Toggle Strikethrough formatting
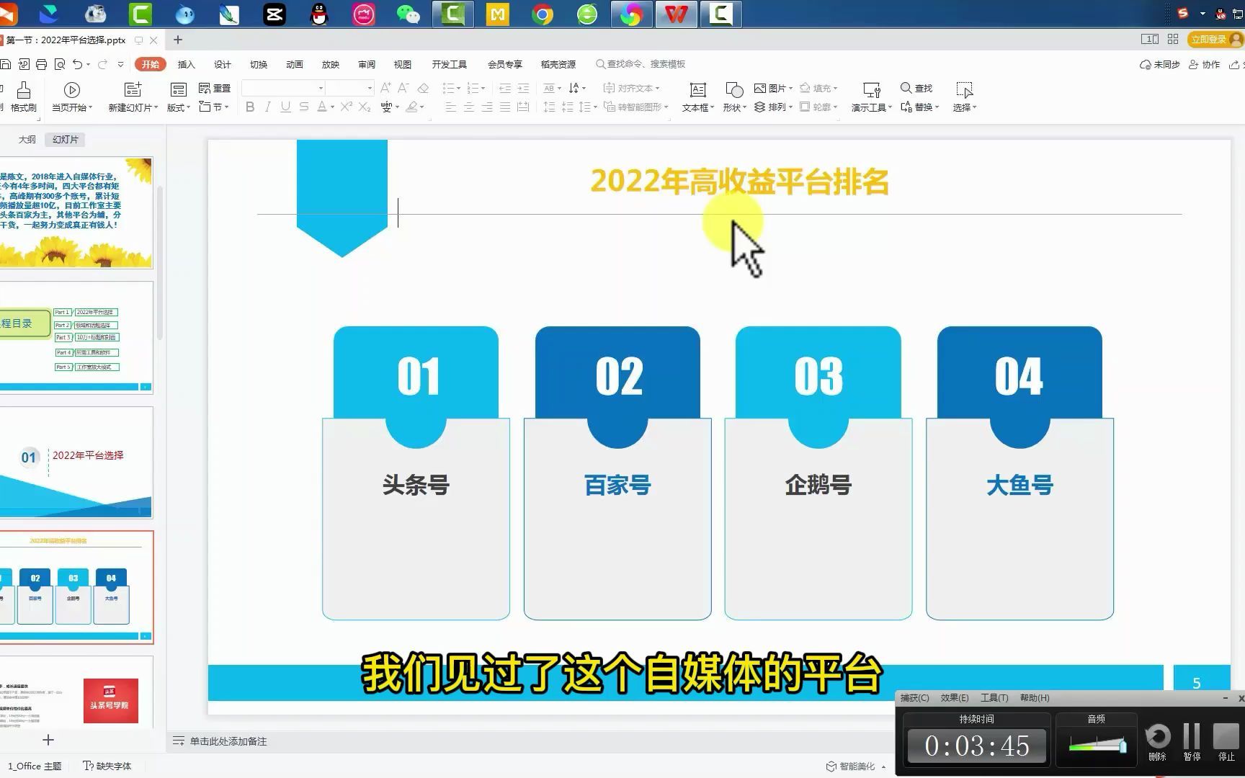This screenshot has height=778, width=1245. pos(303,107)
